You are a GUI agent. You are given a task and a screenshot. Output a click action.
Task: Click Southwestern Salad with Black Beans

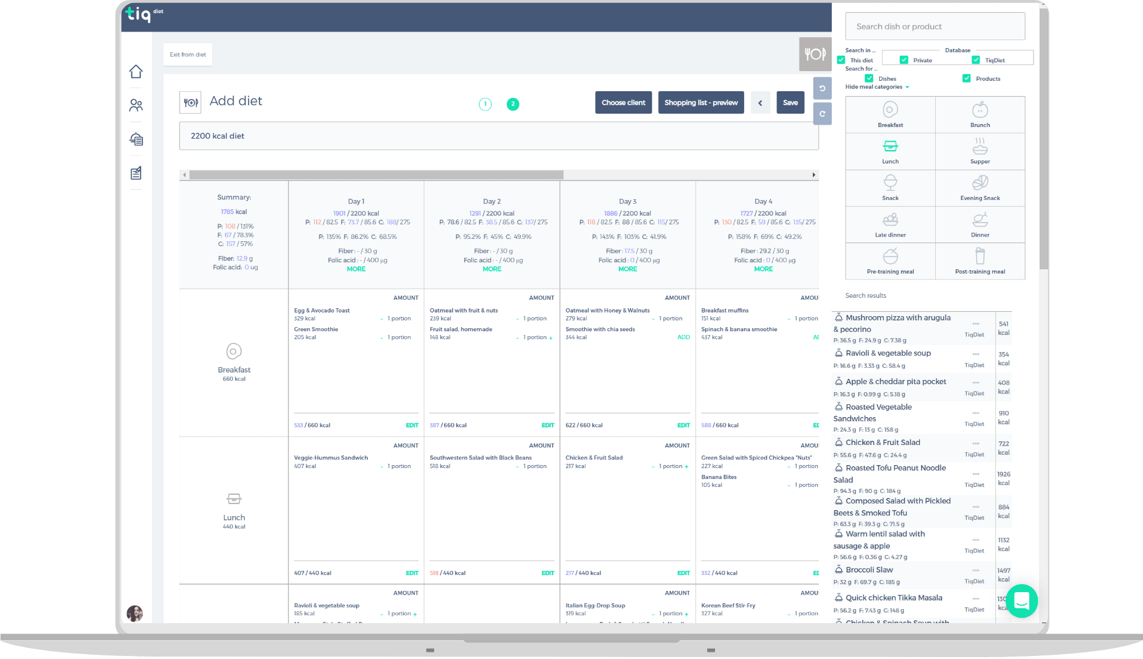[480, 458]
